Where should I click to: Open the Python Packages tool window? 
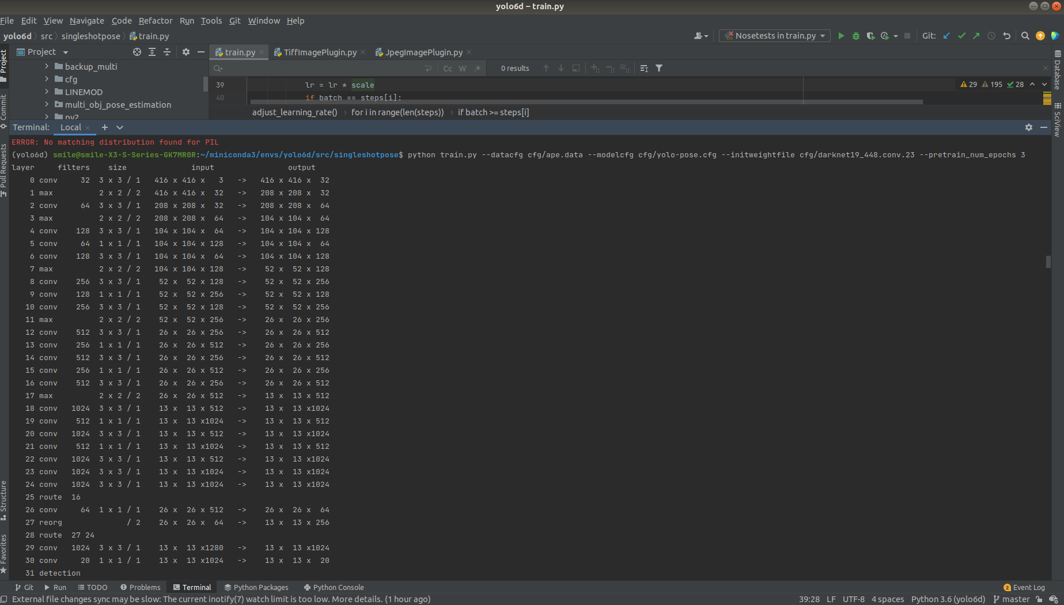click(x=256, y=587)
